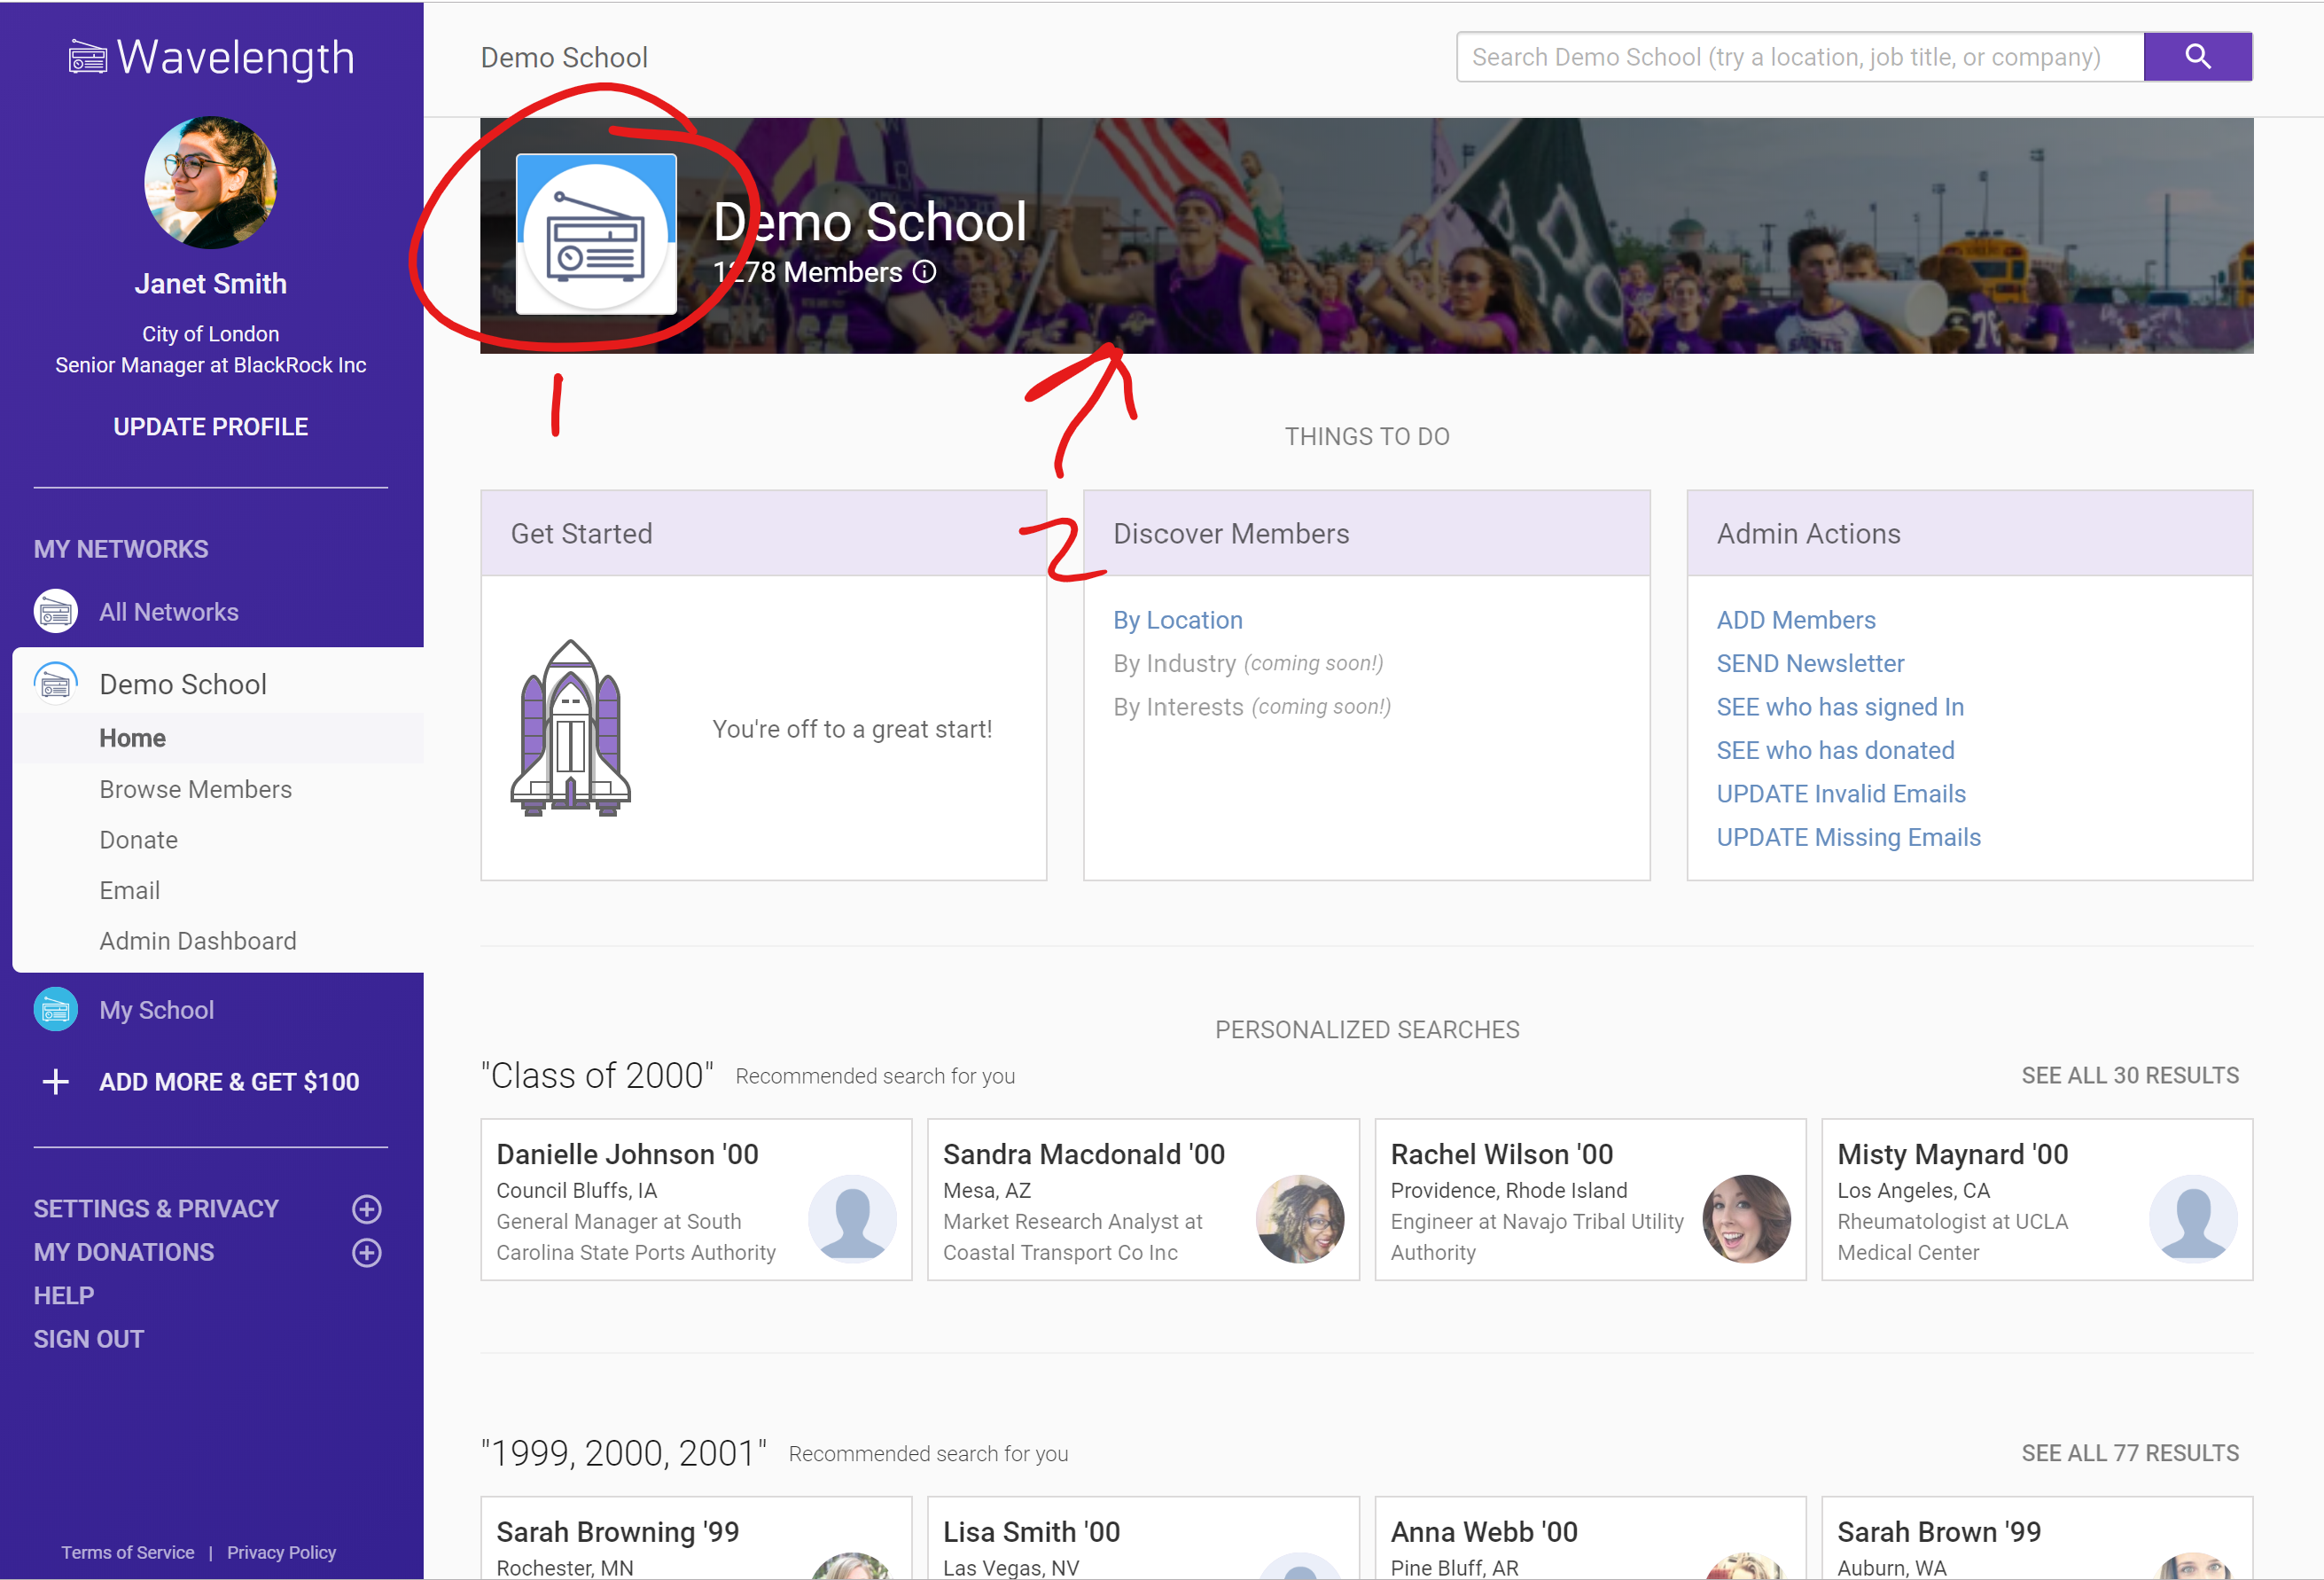Screen dimensions: 2324x1580
Task: Click the plus icon beside ADD MORE
Action: coord(56,1082)
